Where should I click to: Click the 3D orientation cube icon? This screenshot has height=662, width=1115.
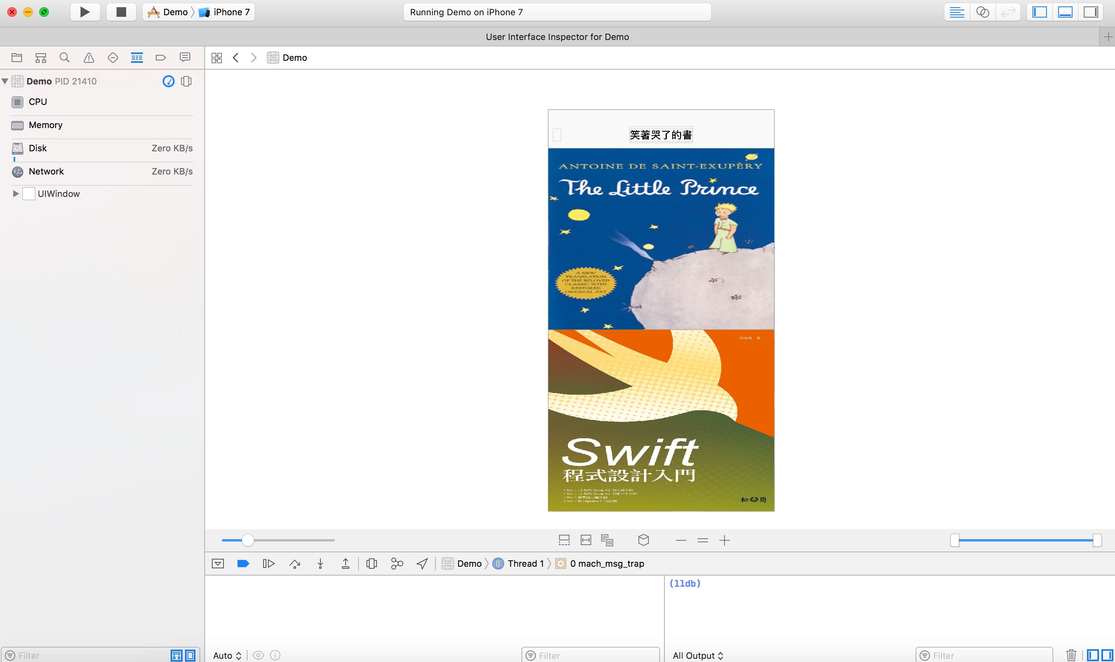pos(643,540)
